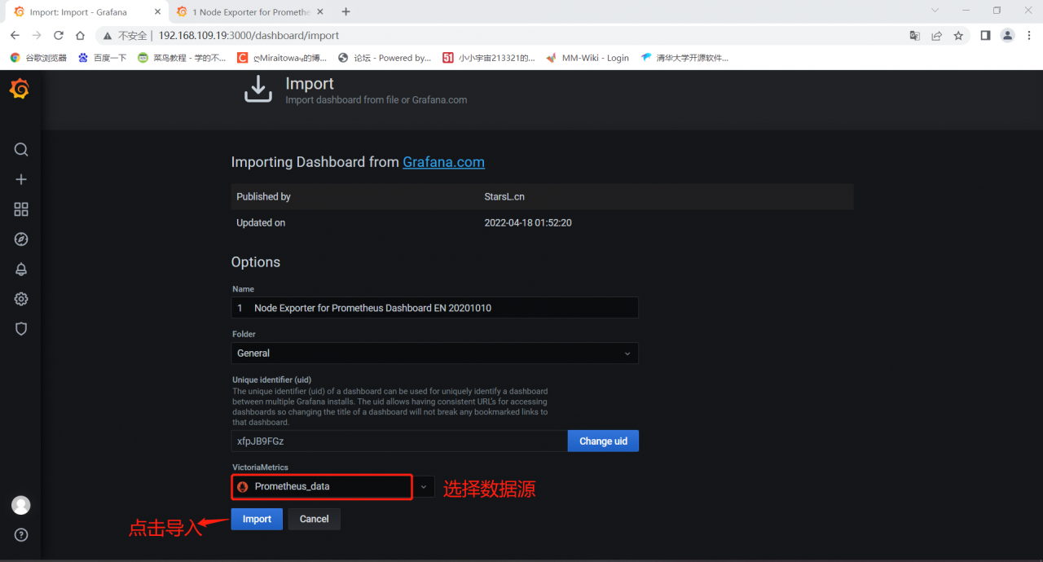Viewport: 1043px width, 562px height.
Task: Click the Published by label
Action: click(263, 196)
